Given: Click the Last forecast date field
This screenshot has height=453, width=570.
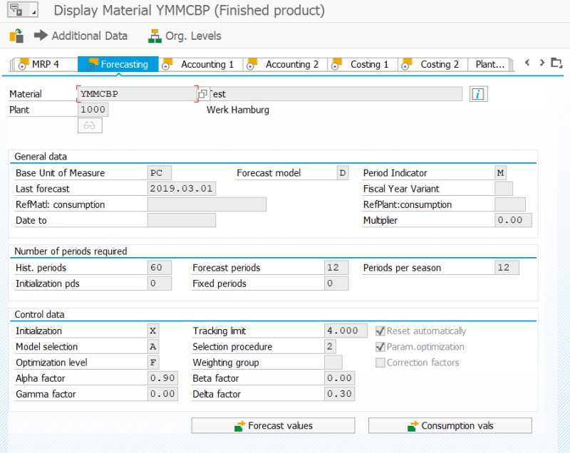Looking at the screenshot, I should click(x=182, y=189).
